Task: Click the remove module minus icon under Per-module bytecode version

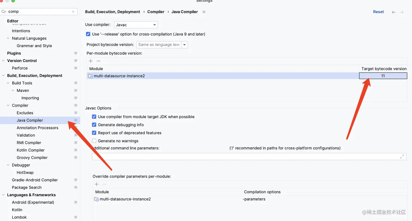Action: (98, 61)
